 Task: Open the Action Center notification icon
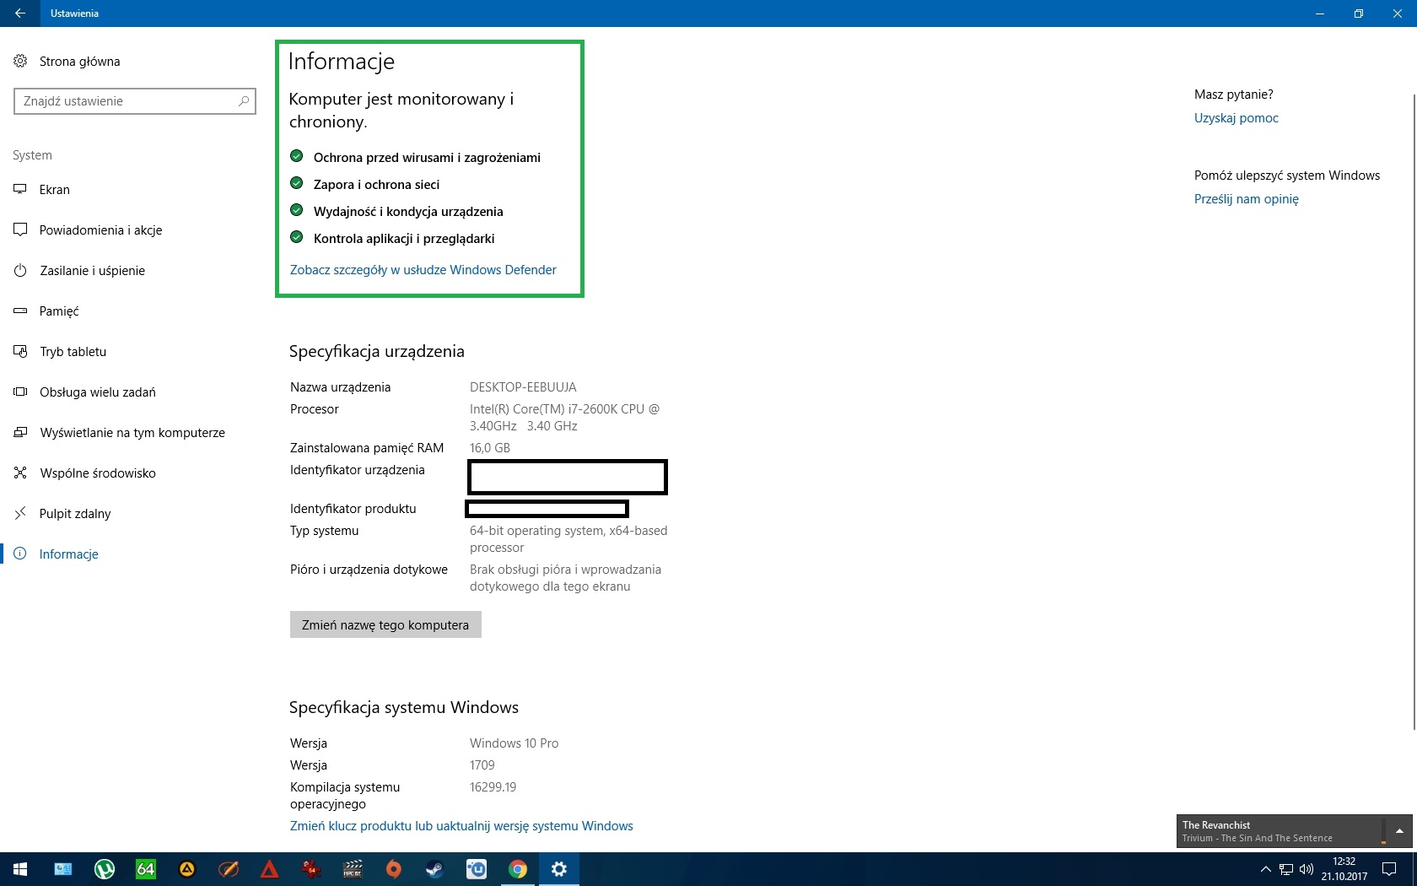(1389, 869)
